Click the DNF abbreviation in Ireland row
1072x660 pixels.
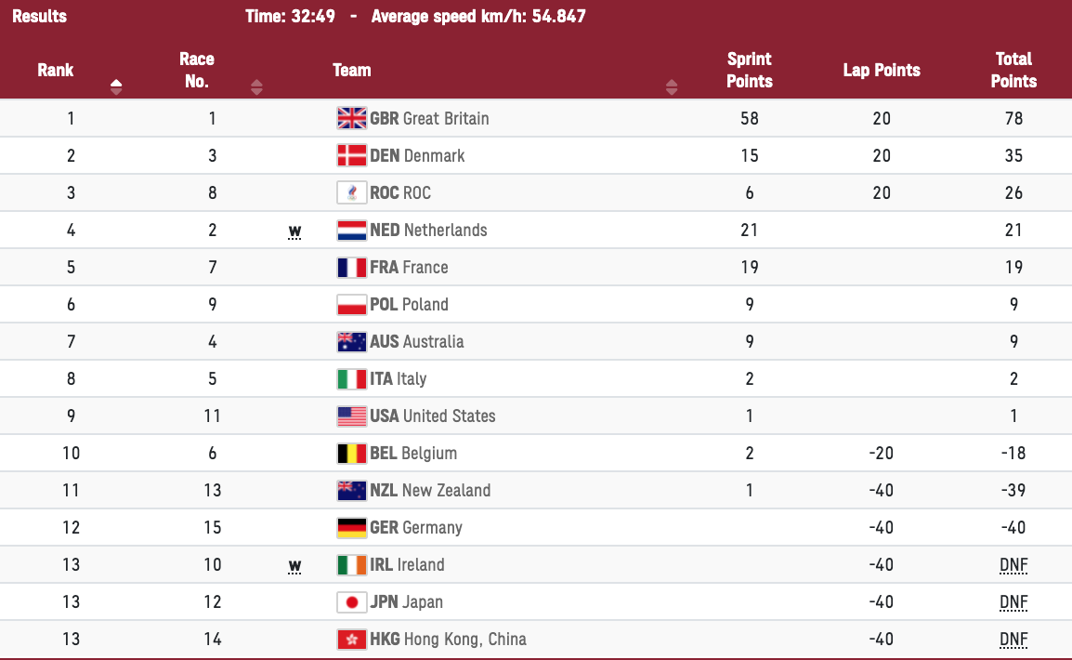point(1013,565)
